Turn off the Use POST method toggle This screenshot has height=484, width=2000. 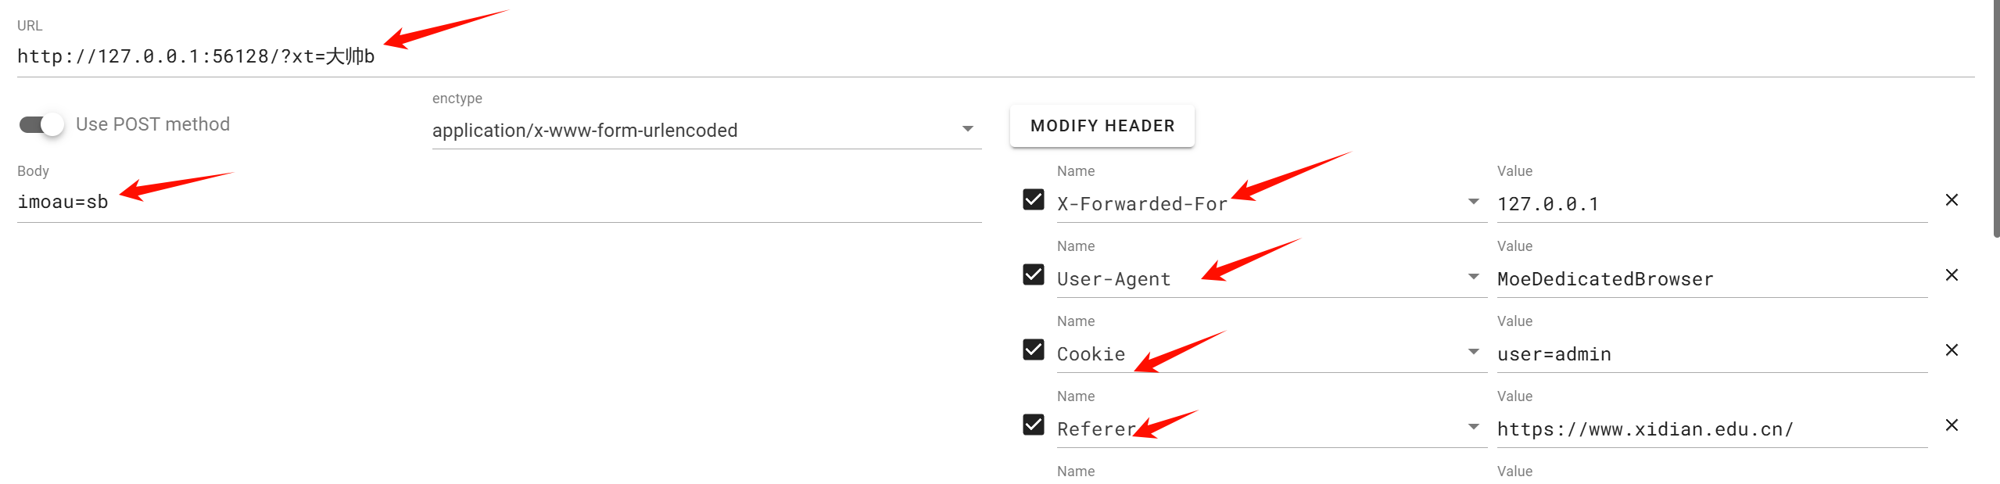click(41, 124)
